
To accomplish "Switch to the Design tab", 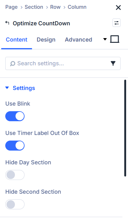I will tap(46, 40).
